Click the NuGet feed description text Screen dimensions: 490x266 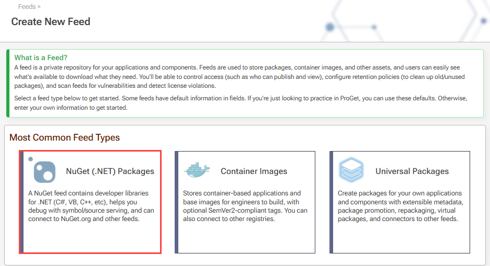click(91, 206)
